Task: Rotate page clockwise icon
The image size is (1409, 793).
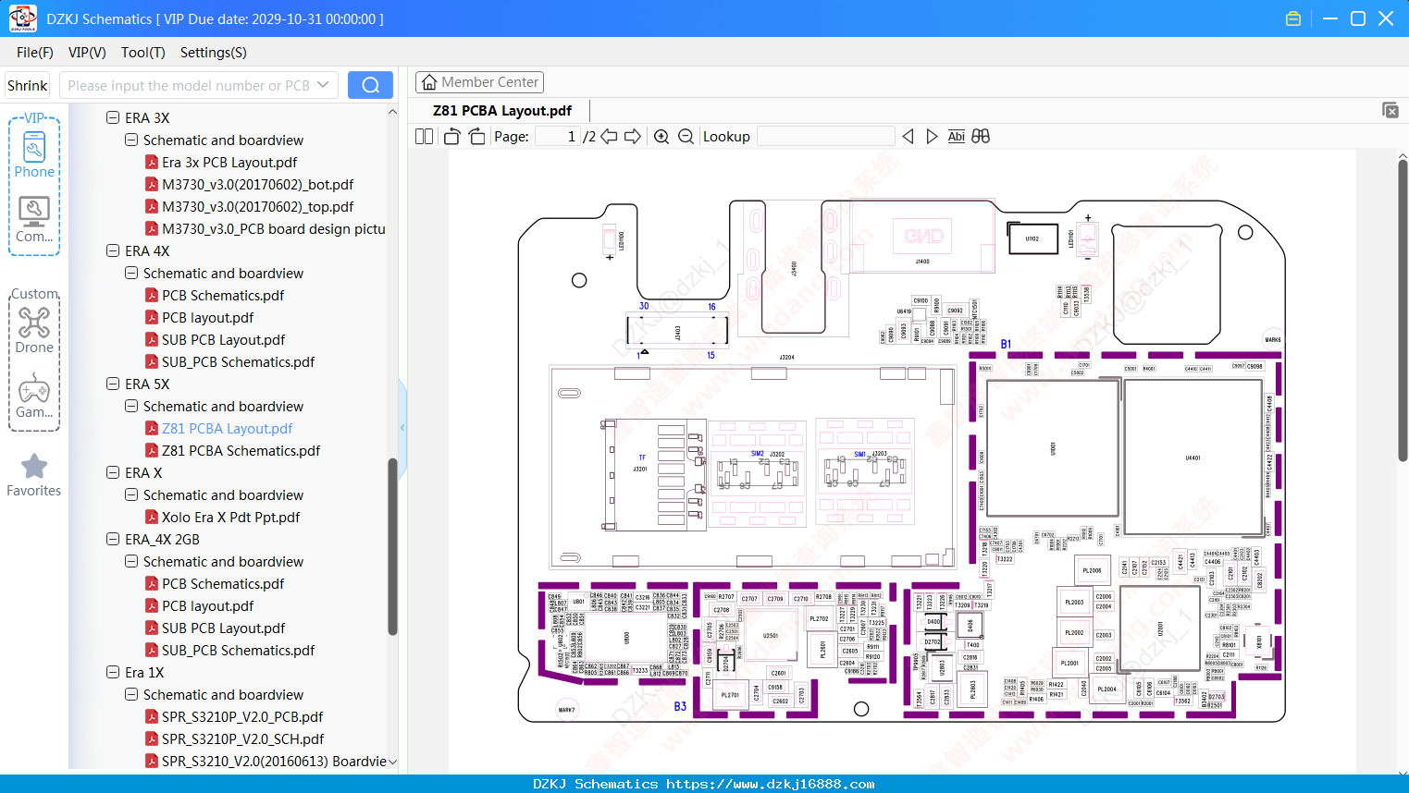Action: tap(476, 136)
